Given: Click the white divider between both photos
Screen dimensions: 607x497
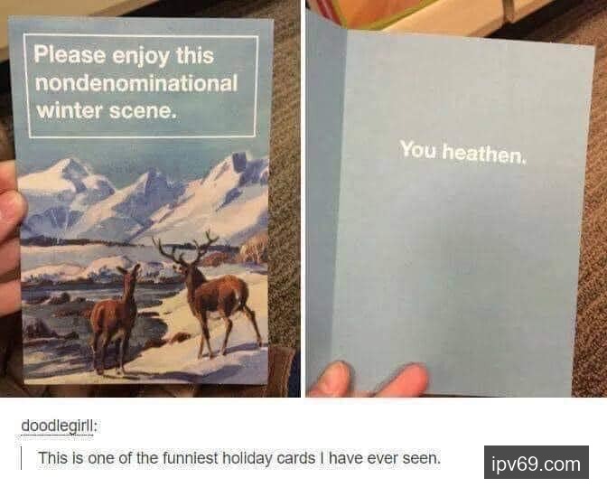Looking at the screenshot, I should click(x=303, y=198).
